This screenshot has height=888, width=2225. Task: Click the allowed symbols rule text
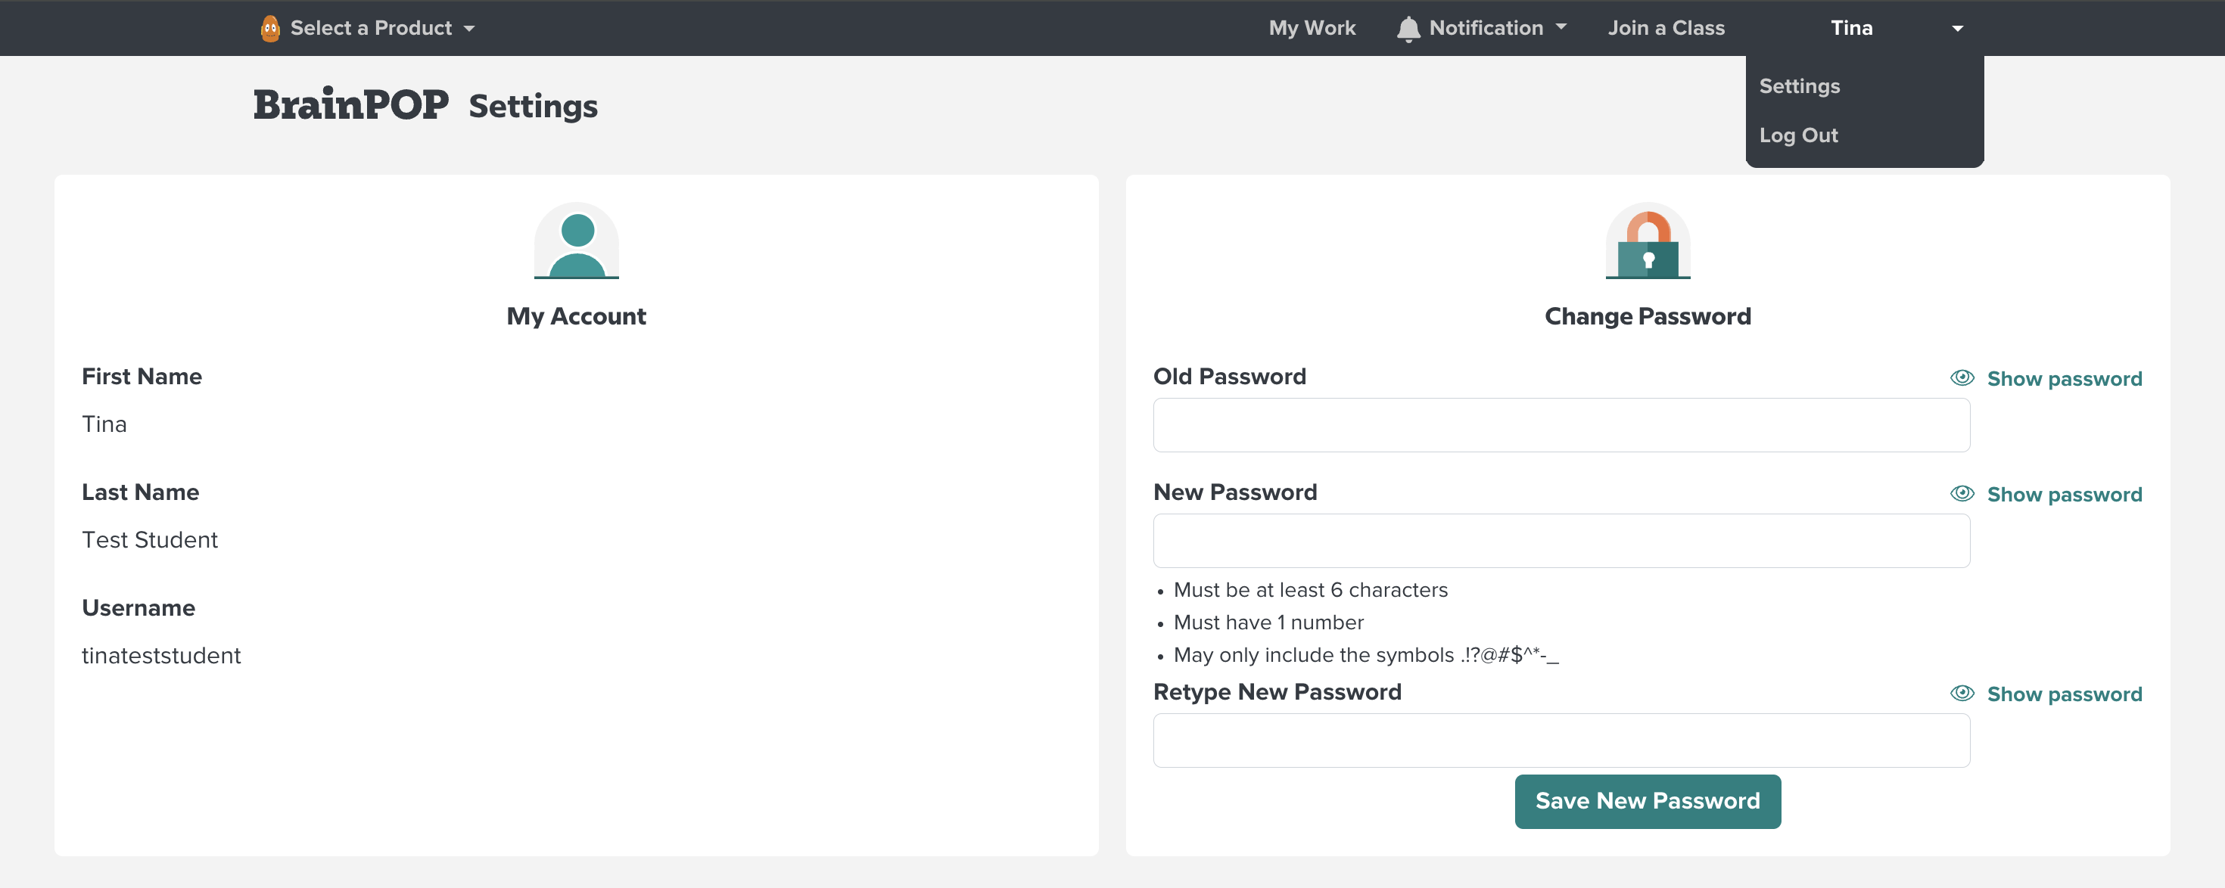click(1365, 655)
